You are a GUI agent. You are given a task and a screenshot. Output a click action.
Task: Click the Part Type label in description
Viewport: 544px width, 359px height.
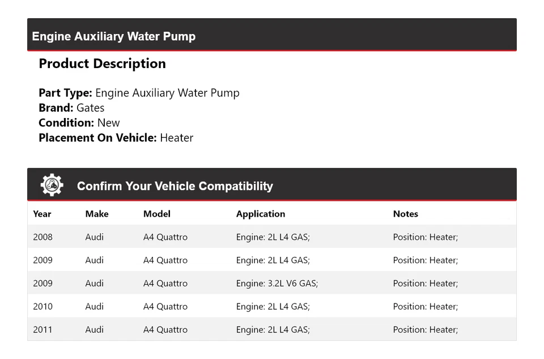click(x=65, y=93)
